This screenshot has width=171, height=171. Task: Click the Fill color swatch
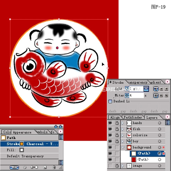[22, 150]
